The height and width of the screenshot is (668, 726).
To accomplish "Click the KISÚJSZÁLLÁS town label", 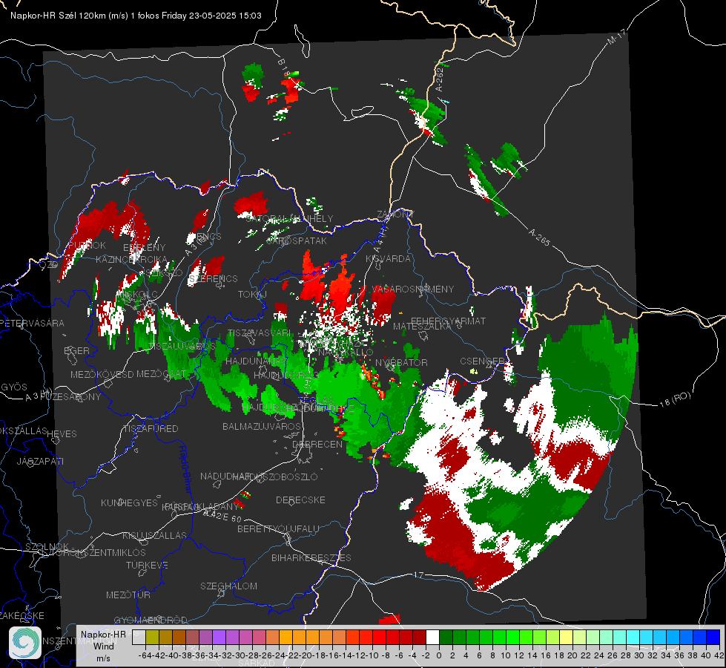I will click(x=154, y=535).
